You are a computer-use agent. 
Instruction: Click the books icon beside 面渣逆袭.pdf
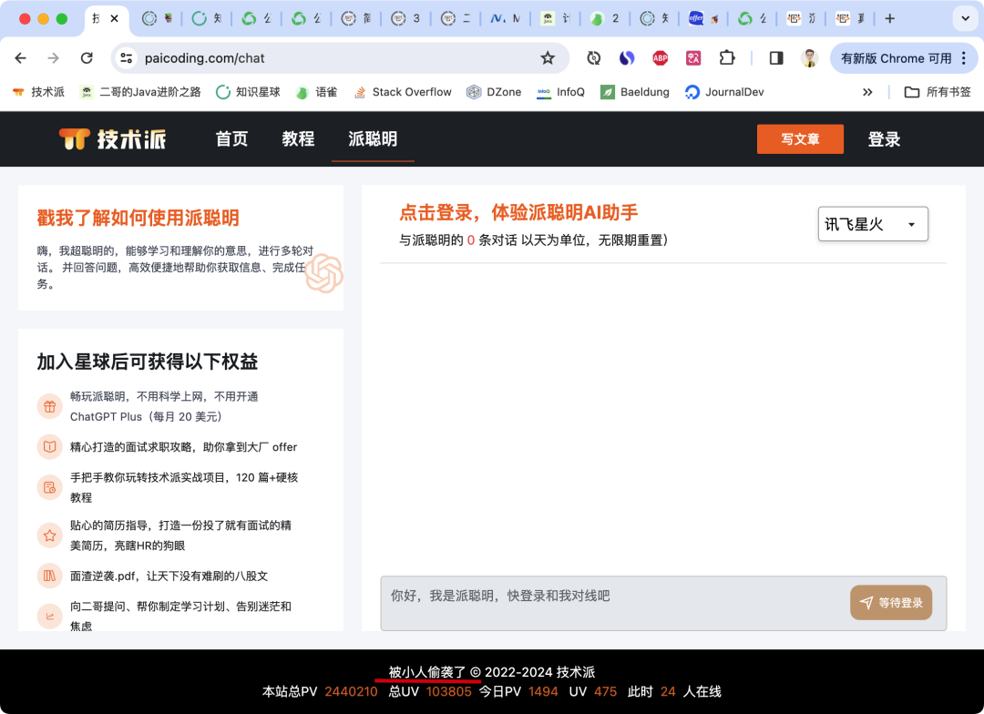coord(49,576)
